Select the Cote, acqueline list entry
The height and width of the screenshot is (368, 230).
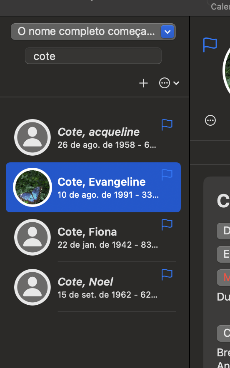[x=93, y=137]
